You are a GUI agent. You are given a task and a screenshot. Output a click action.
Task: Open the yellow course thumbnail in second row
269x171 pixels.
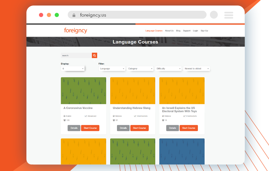click(x=83, y=151)
